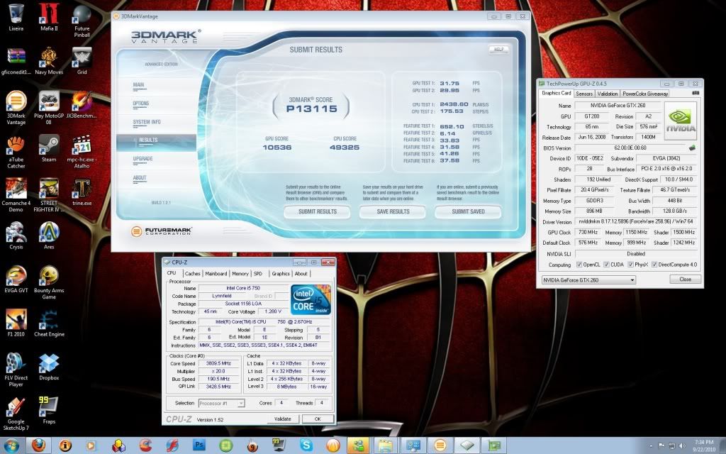Click OK in the CPU-Z window
Image resolution: width=726 pixels, height=454 pixels.
318,419
